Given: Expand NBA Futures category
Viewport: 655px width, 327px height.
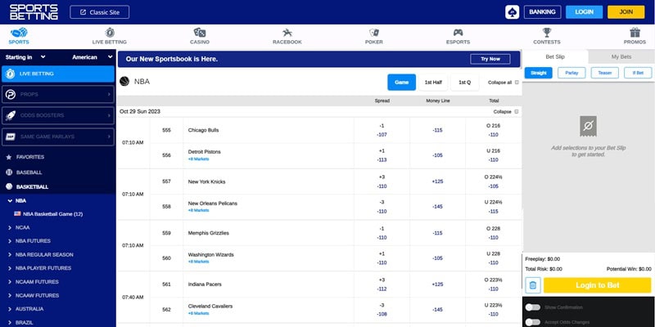Looking at the screenshot, I should point(10,241).
